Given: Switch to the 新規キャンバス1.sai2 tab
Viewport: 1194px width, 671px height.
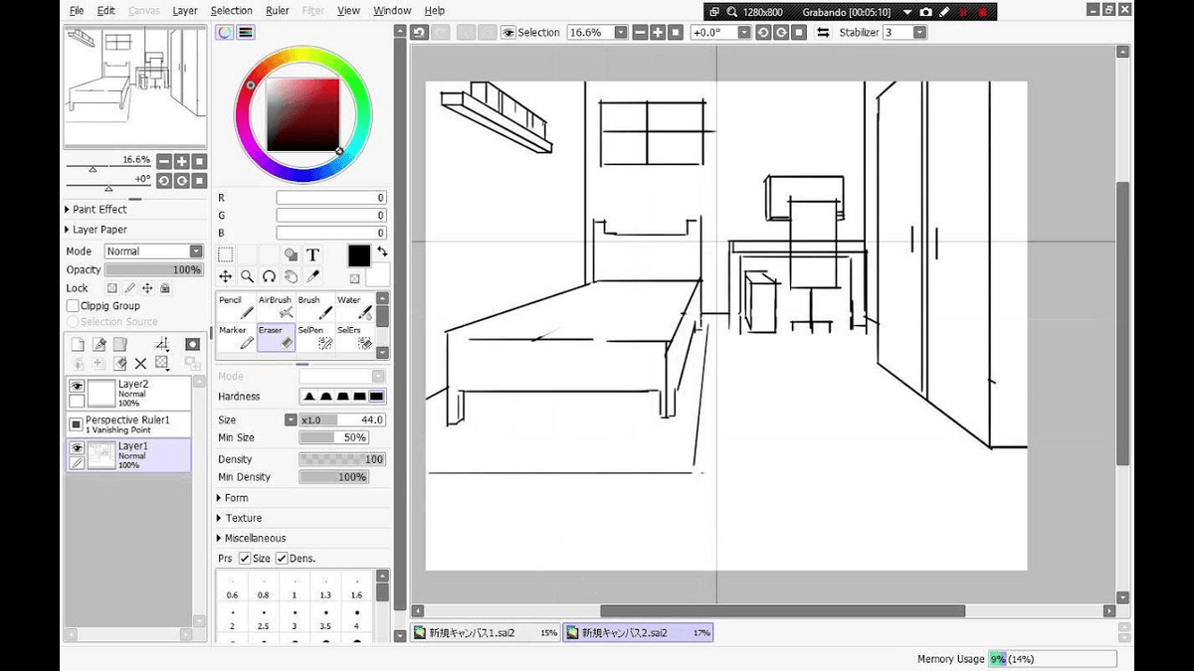Looking at the screenshot, I should click(485, 632).
